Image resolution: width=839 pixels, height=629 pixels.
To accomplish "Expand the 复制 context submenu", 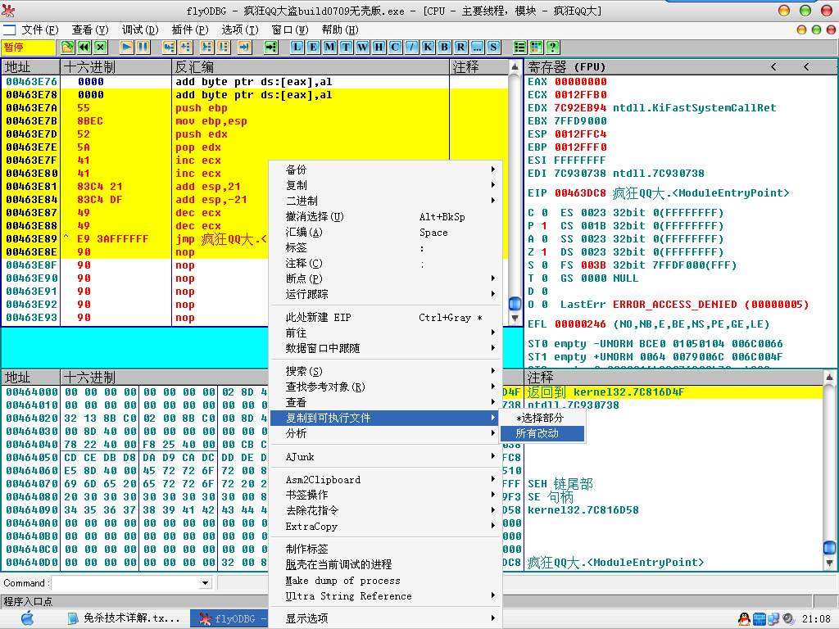I will (386, 186).
